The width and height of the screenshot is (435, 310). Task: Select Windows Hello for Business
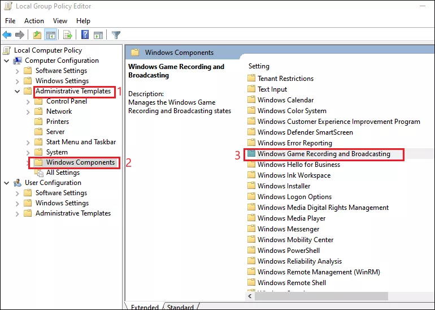[298, 165]
